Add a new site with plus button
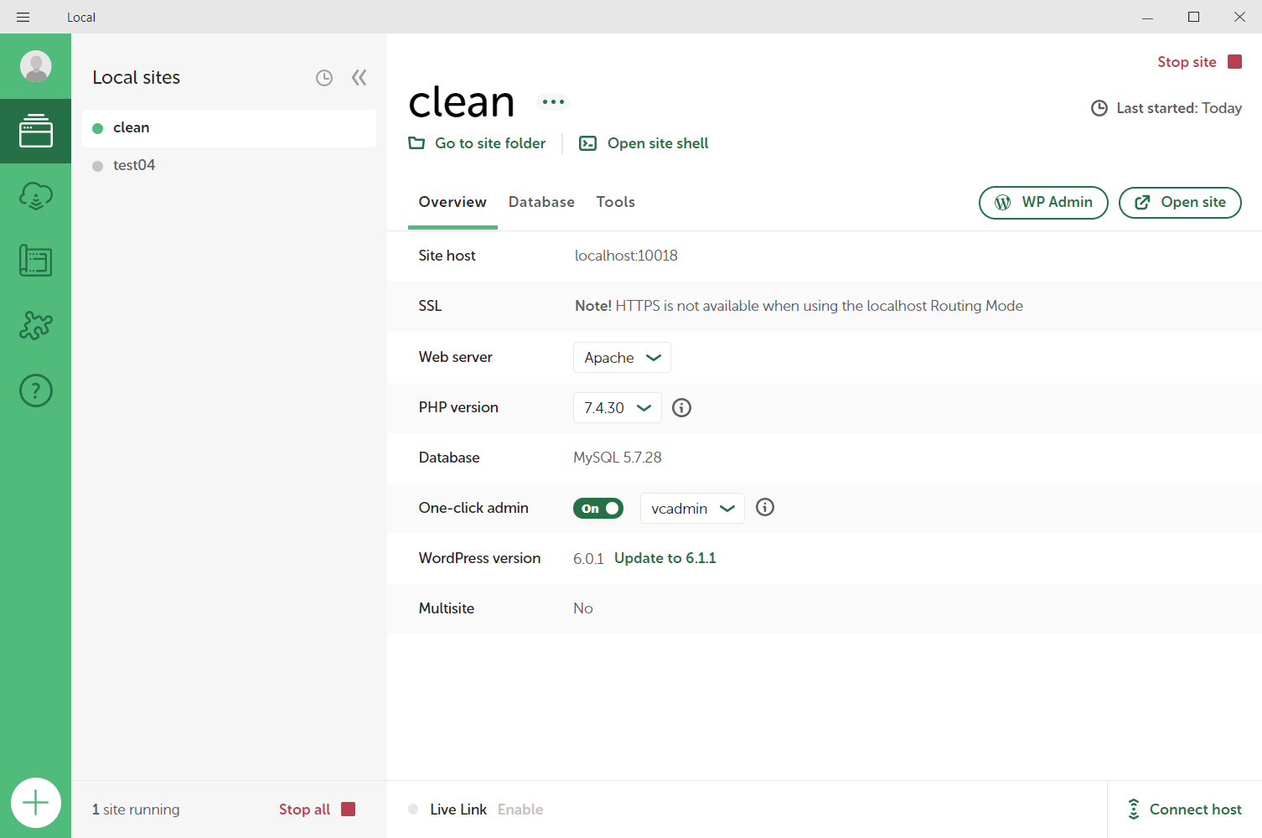 (36, 803)
